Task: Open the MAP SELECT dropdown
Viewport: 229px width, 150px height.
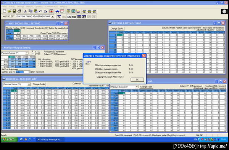Action: pos(53,16)
